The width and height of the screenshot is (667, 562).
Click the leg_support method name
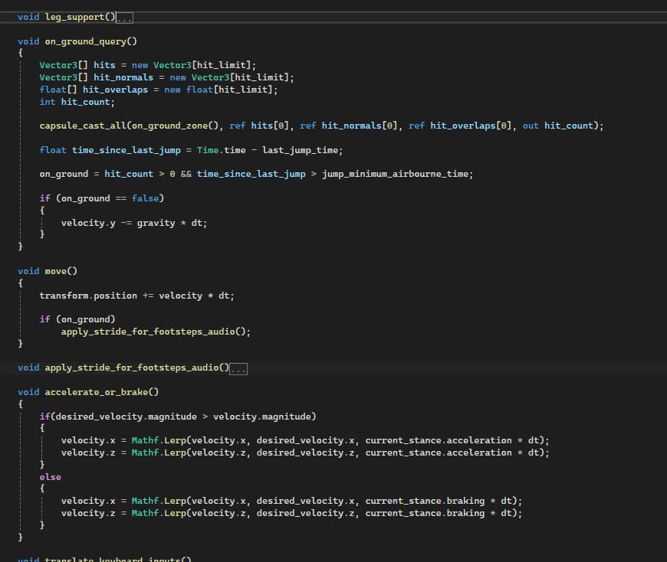(x=74, y=17)
